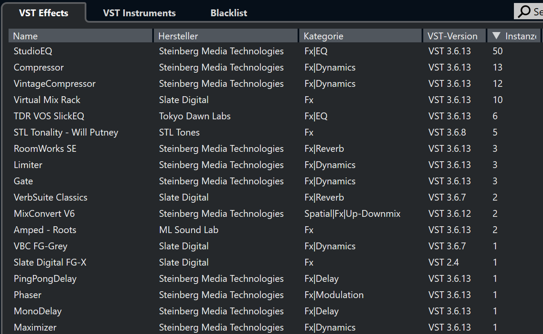
Task: Click the VST-Version column header
Action: coord(454,36)
